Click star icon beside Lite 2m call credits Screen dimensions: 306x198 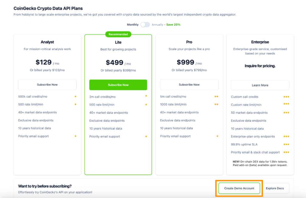146,96
